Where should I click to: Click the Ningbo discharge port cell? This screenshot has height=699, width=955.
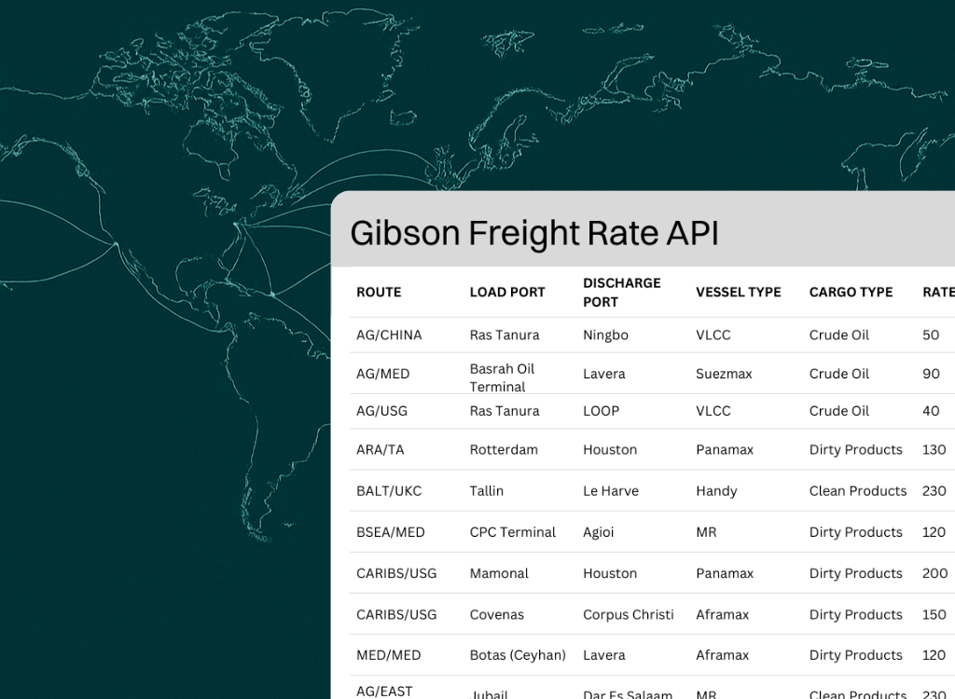pyautogui.click(x=605, y=335)
